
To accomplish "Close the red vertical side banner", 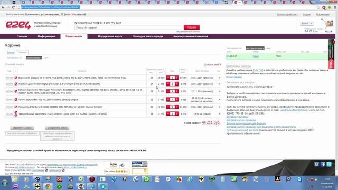I will point(334,42).
